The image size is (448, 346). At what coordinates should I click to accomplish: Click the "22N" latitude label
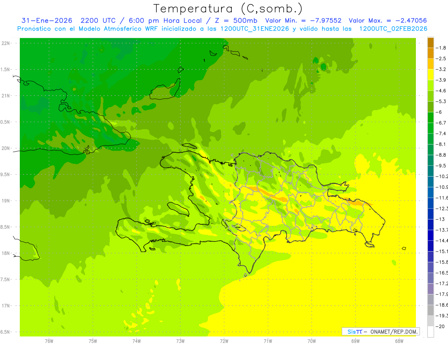(x=6, y=43)
